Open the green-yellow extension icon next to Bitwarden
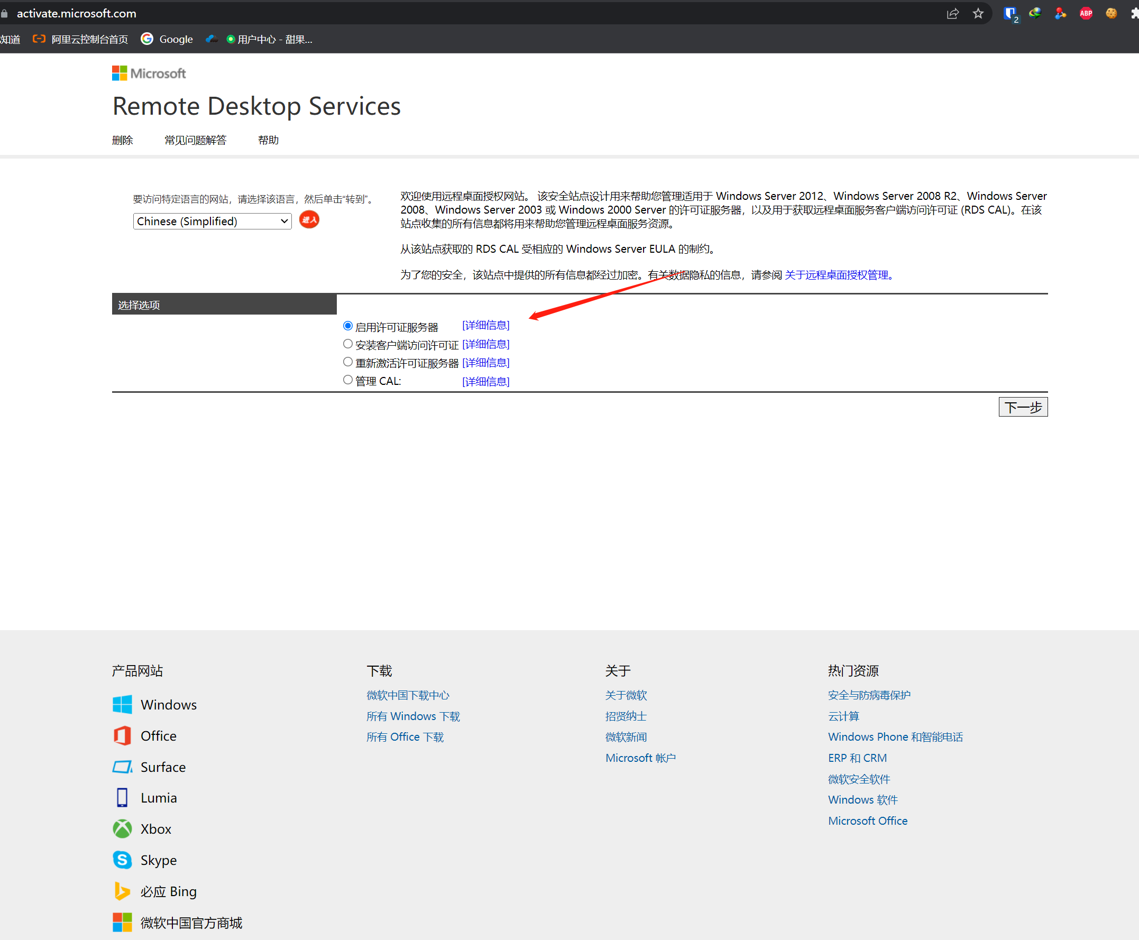This screenshot has width=1139, height=940. pos(1035,14)
